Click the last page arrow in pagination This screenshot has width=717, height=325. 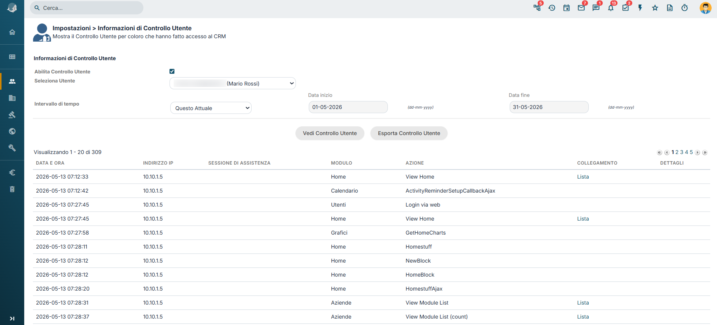(x=705, y=152)
